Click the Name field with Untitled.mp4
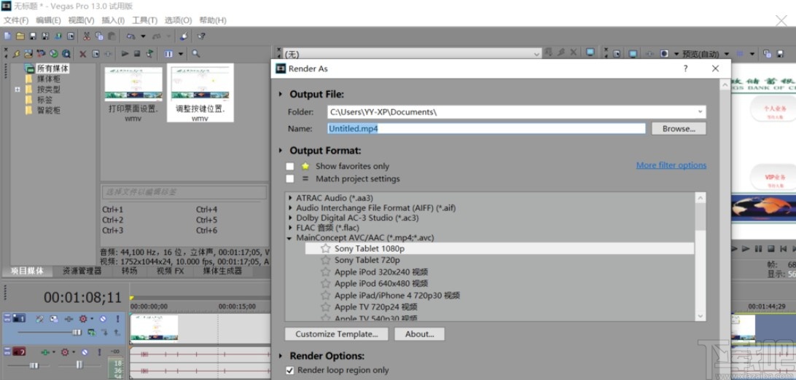The width and height of the screenshot is (796, 380). click(486, 129)
